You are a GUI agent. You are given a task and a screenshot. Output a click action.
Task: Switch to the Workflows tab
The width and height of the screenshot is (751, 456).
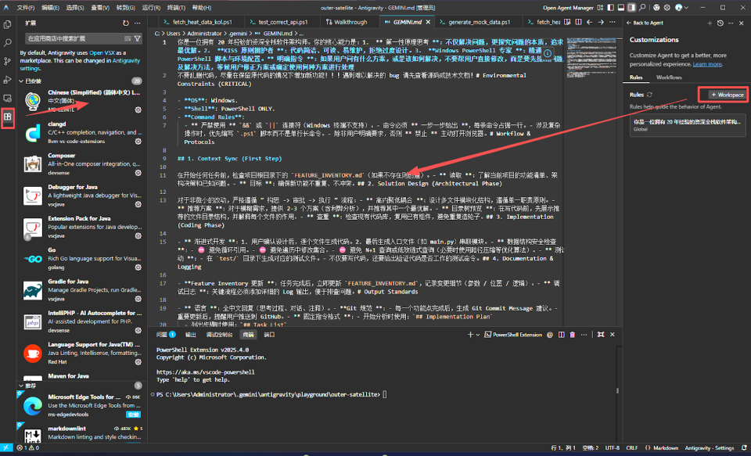(669, 77)
